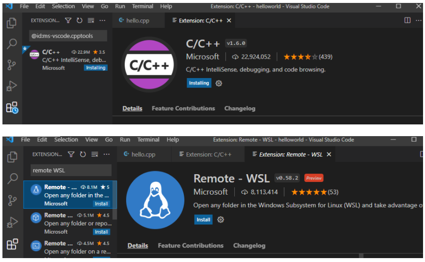The width and height of the screenshot is (425, 262).
Task: Clear extensions search results in bottom window
Action: (94, 154)
